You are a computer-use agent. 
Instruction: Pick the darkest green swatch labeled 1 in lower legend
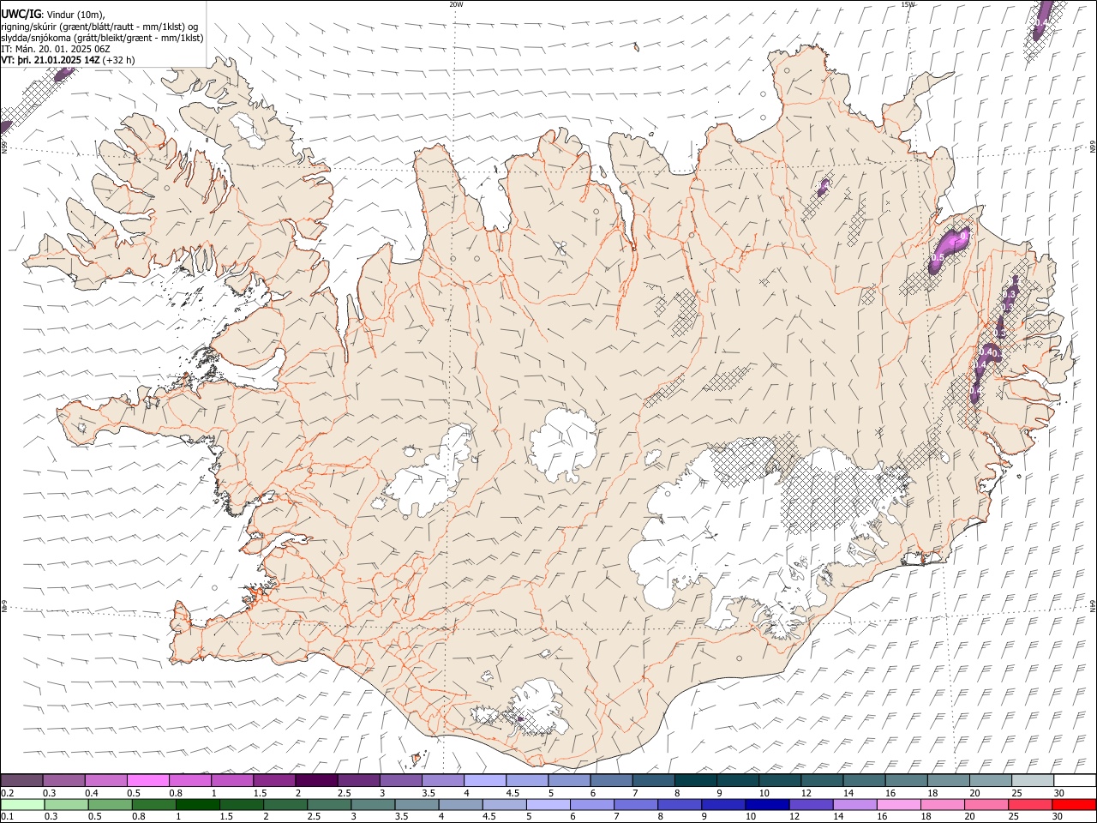[197, 804]
